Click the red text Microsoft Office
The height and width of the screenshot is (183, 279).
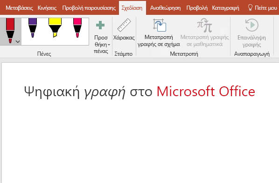click(206, 91)
